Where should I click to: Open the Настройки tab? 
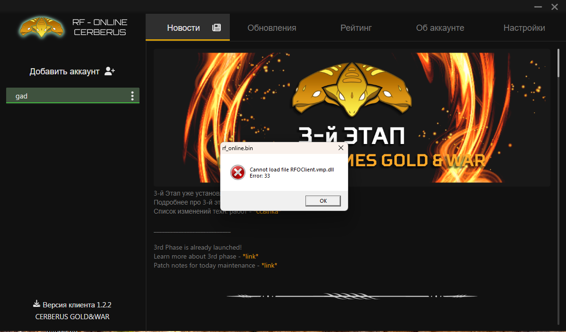coord(524,28)
